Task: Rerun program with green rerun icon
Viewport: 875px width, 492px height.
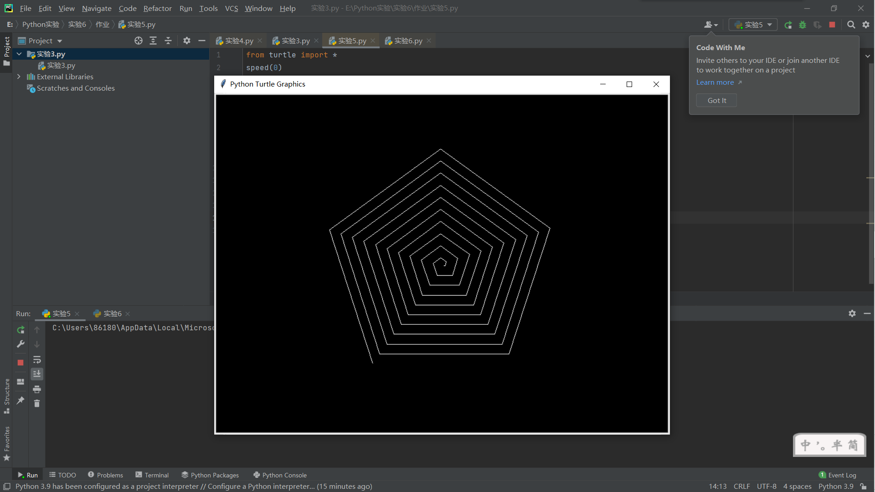Action: point(21,330)
